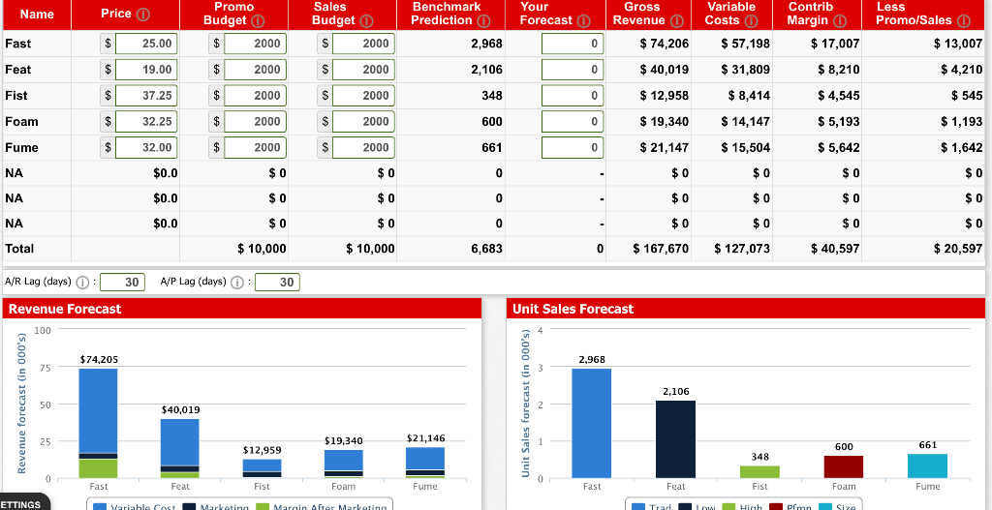Click the A/R Lag info icon
992x510 pixels.
tap(83, 282)
